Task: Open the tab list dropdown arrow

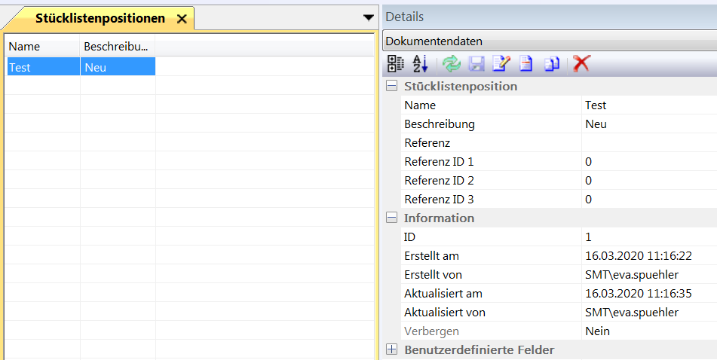Action: (368, 17)
